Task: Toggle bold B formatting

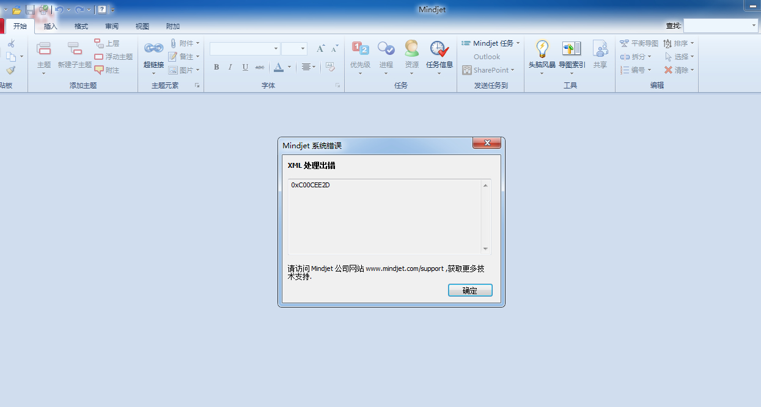Action: click(216, 67)
